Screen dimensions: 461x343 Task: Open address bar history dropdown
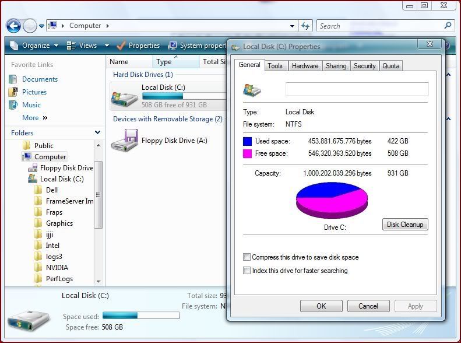tap(292, 26)
